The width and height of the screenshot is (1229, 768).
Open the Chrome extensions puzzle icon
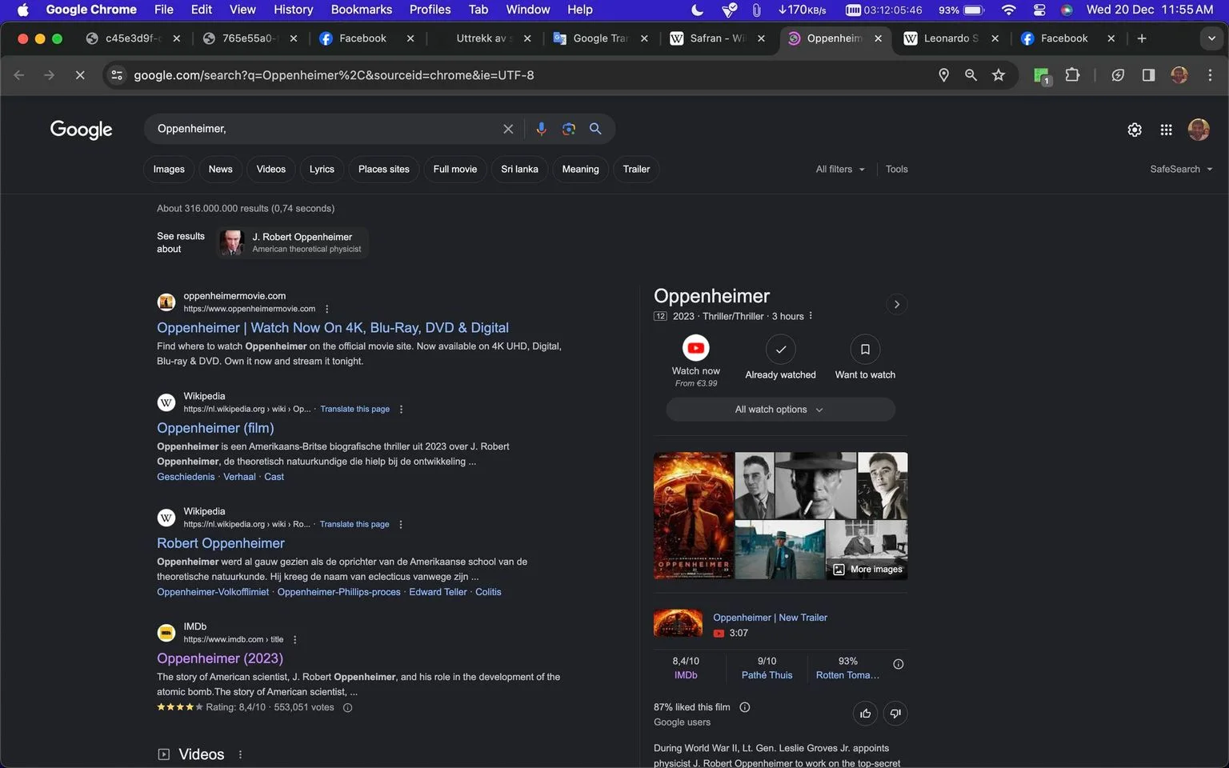(1073, 75)
